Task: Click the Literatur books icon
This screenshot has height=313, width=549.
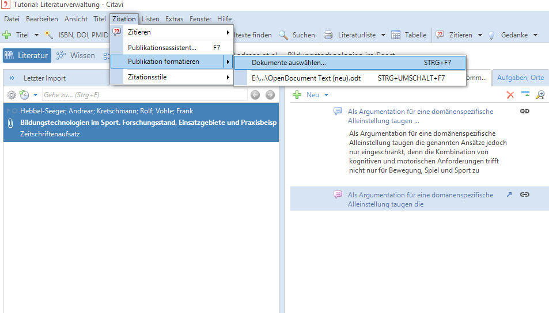Action: pyautogui.click(x=9, y=55)
